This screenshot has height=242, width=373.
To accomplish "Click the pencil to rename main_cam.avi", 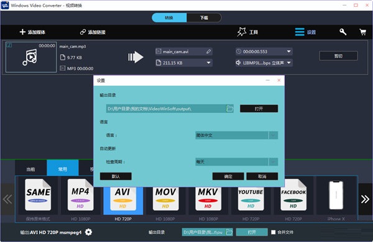I will pos(209,52).
